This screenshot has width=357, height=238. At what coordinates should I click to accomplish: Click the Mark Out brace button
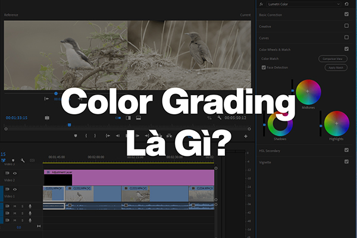[95, 136]
